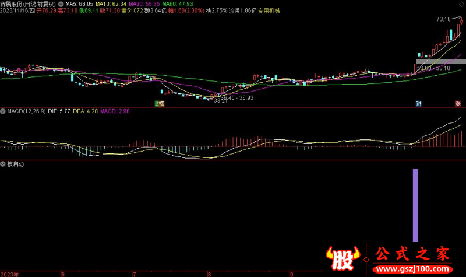Click the 赛腾股份(日线 前复权) stock title
Screen dimensions: 466x277
tap(28, 4)
